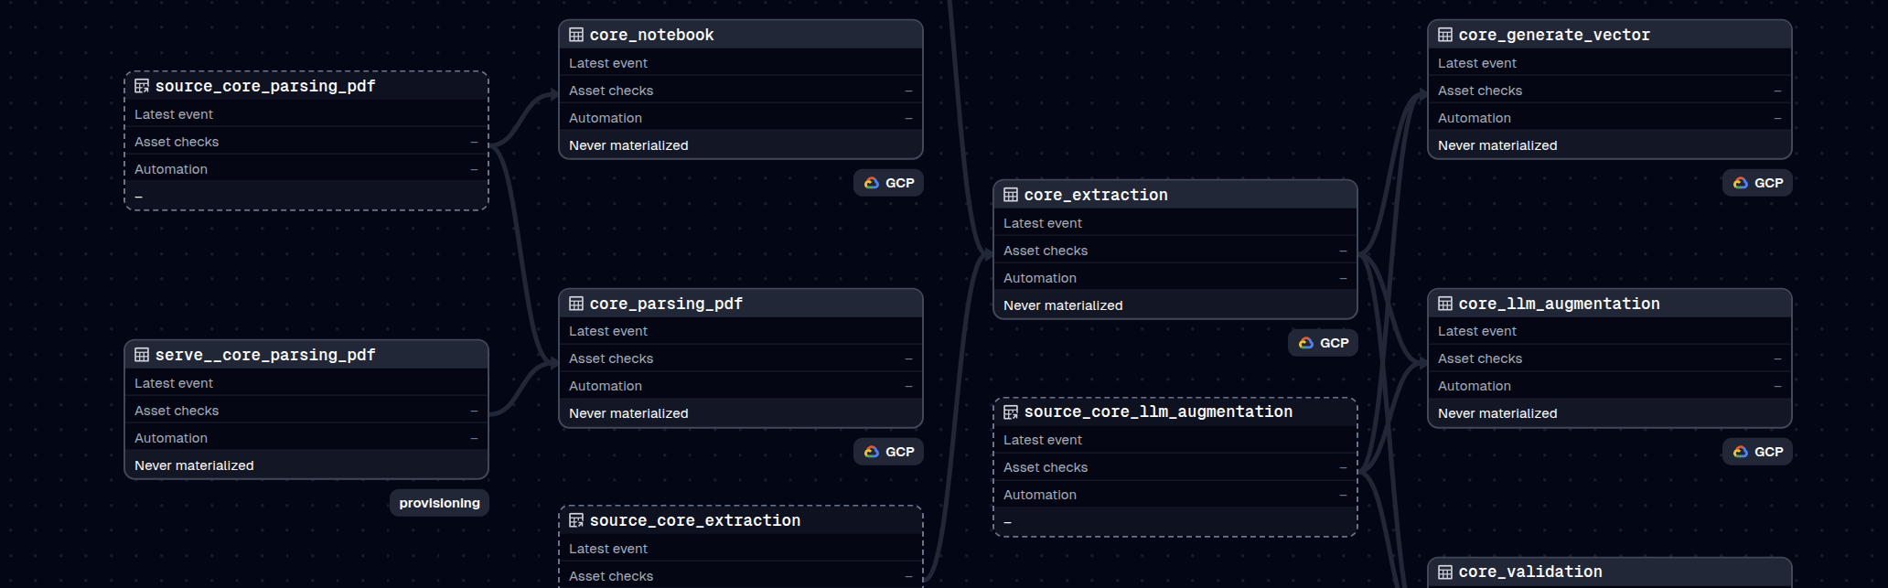Click the table icon beside serve__core_parsing_pdf

[142, 355]
